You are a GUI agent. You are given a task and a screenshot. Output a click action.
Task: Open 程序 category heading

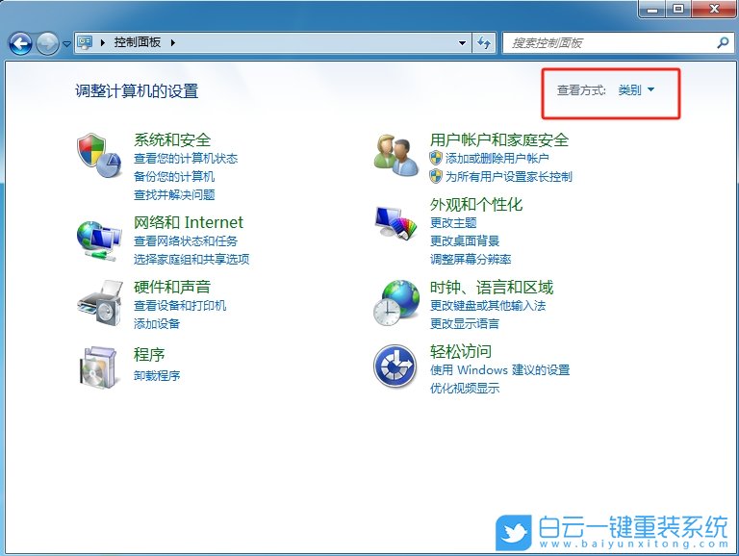click(149, 354)
